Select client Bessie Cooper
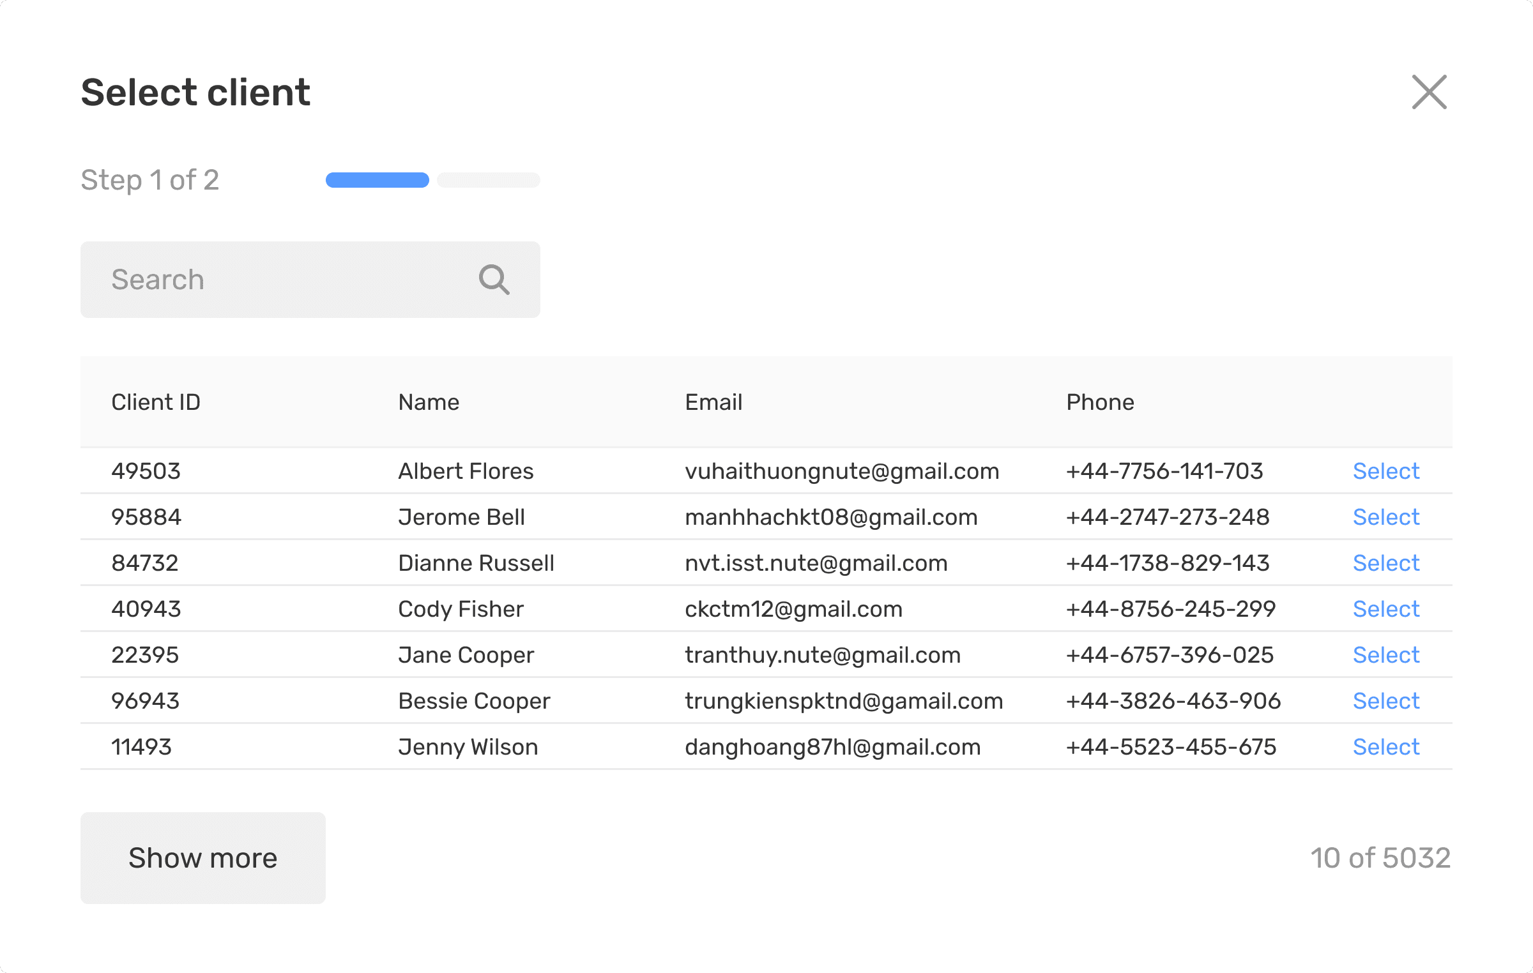The width and height of the screenshot is (1533, 973). pos(1385,701)
